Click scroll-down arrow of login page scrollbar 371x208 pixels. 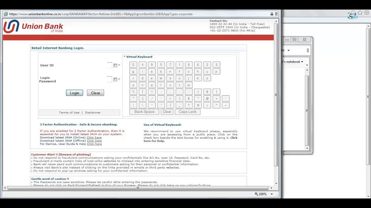click(x=276, y=183)
